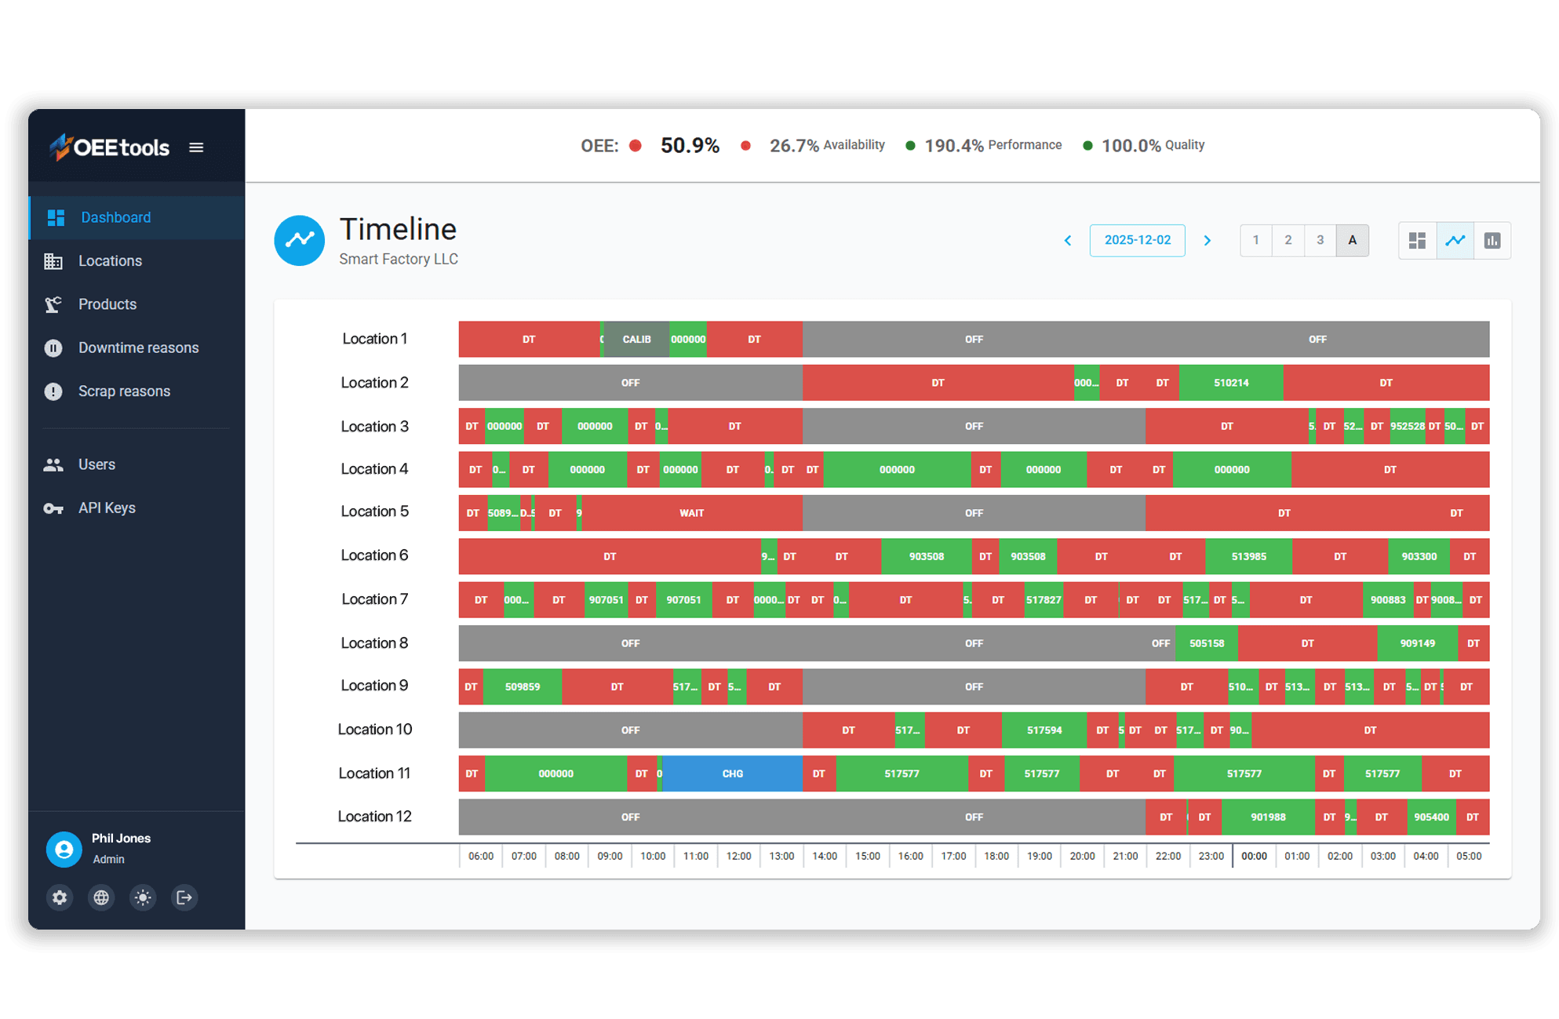
Task: Toggle the light/dark theme sun icon
Action: [x=143, y=897]
